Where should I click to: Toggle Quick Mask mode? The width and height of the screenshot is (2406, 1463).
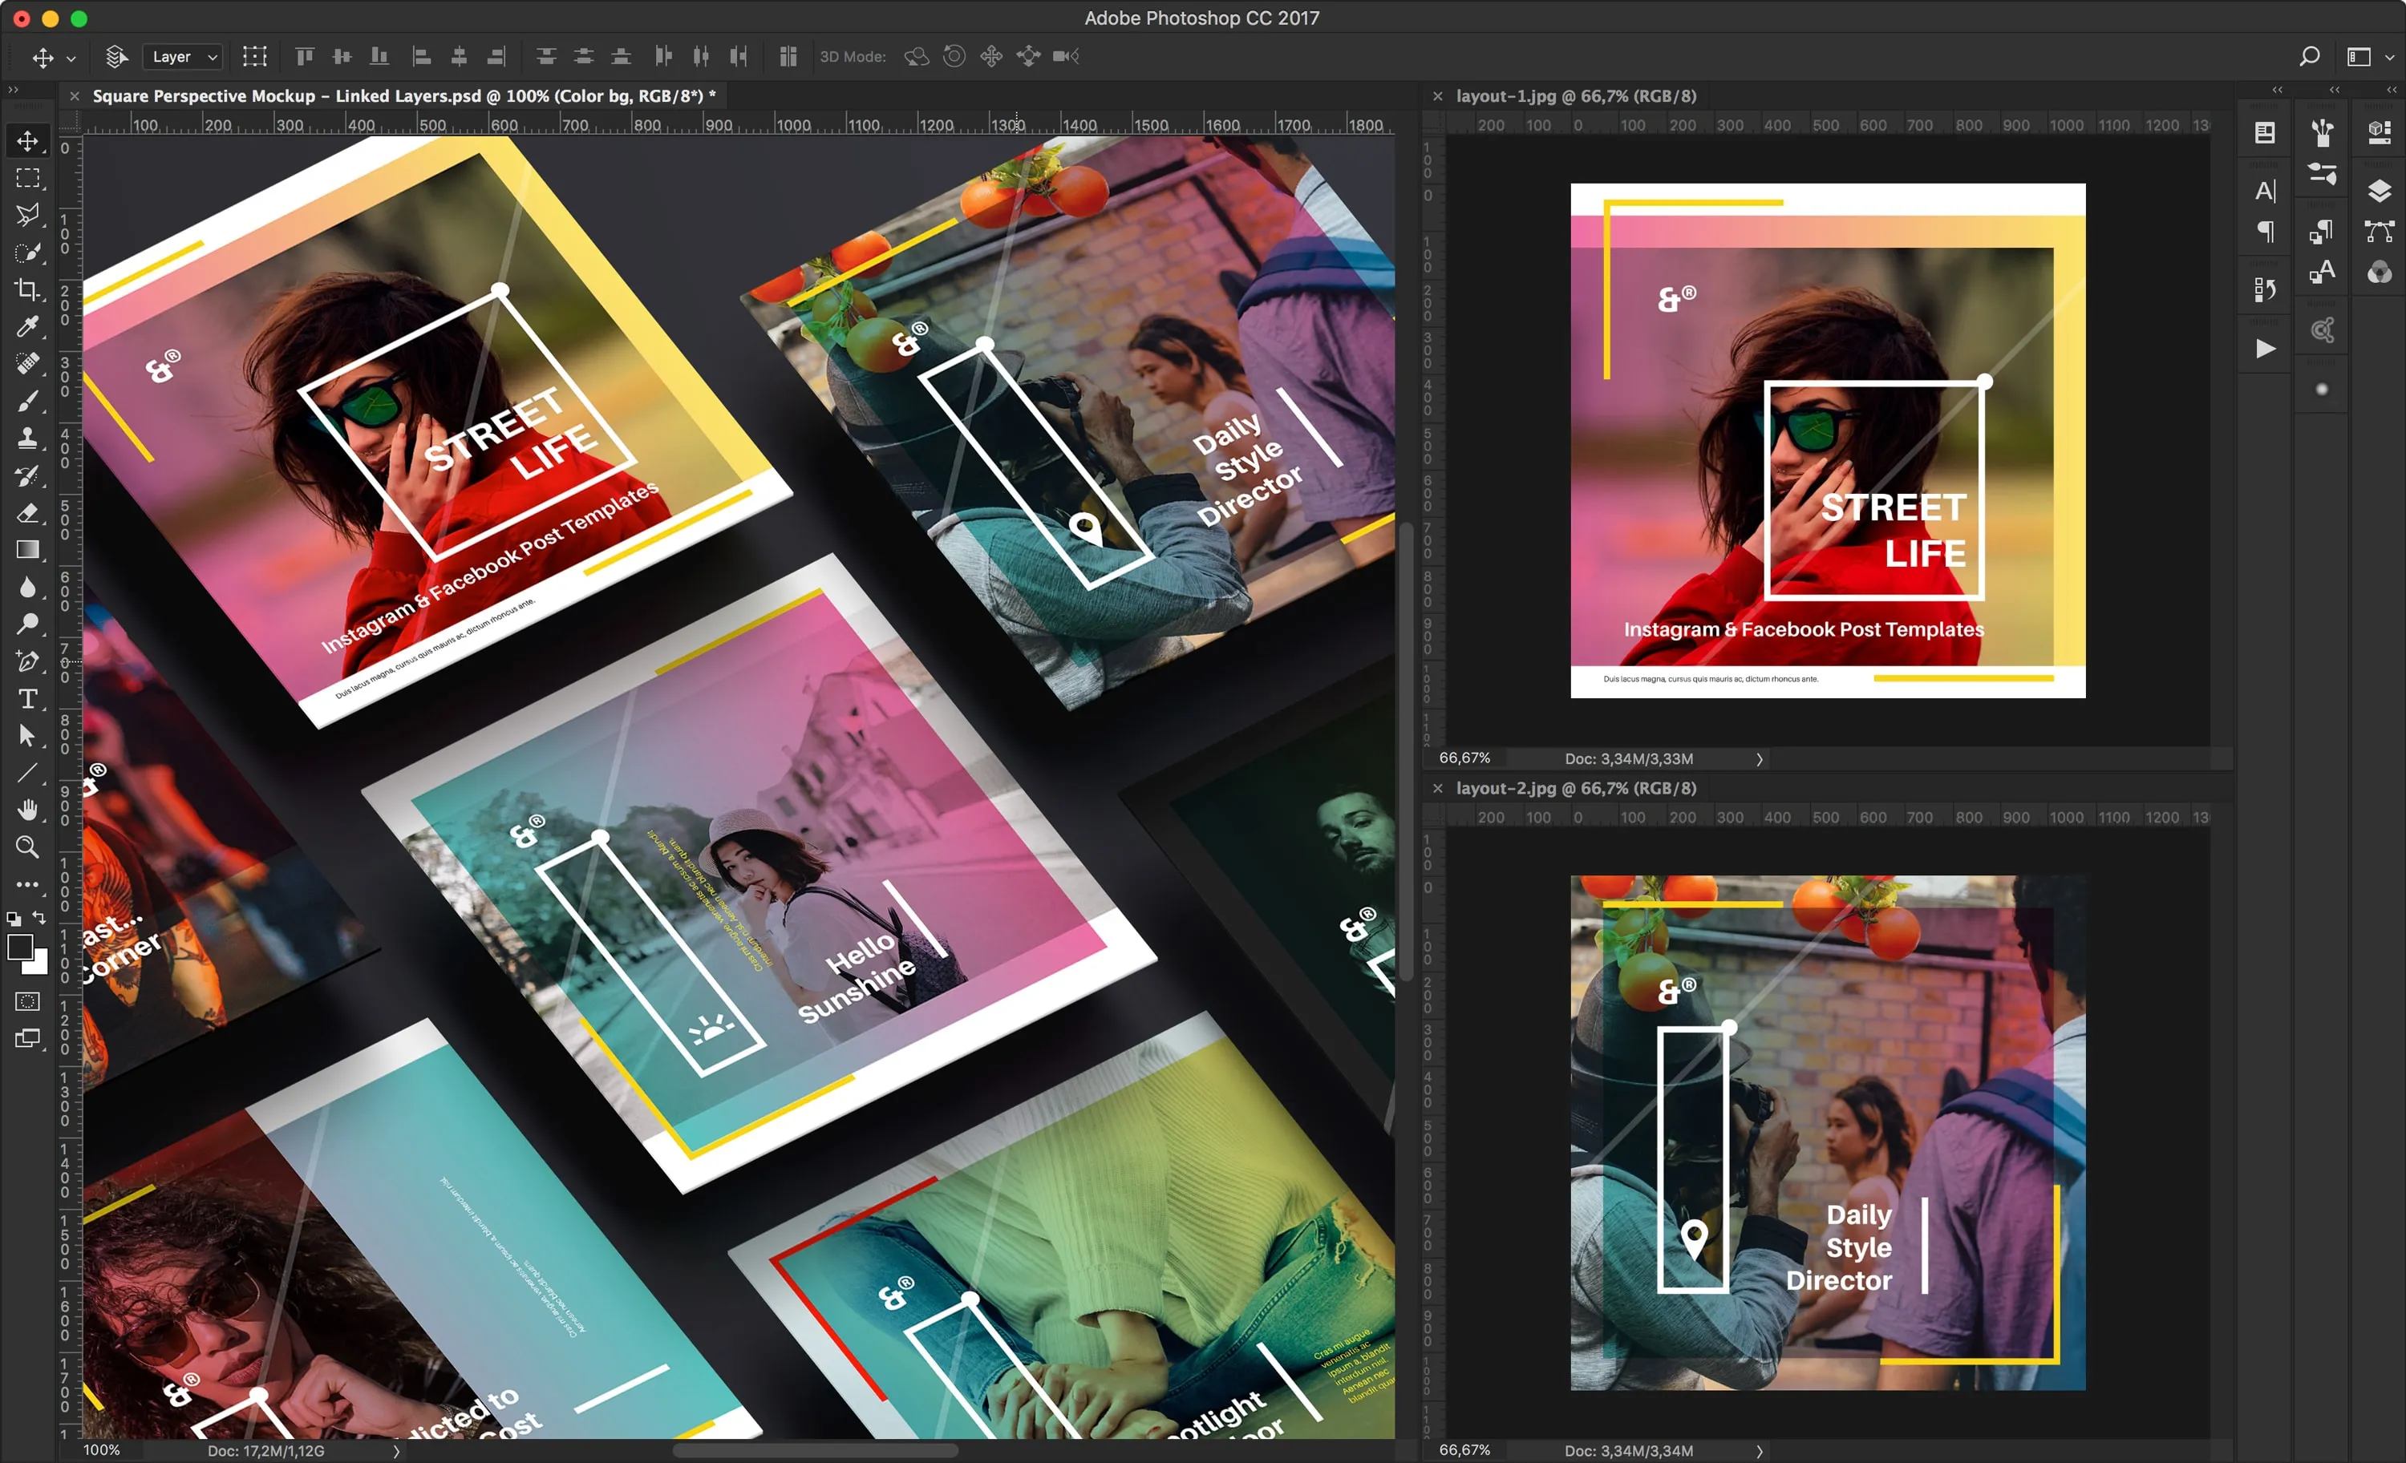tap(27, 1001)
